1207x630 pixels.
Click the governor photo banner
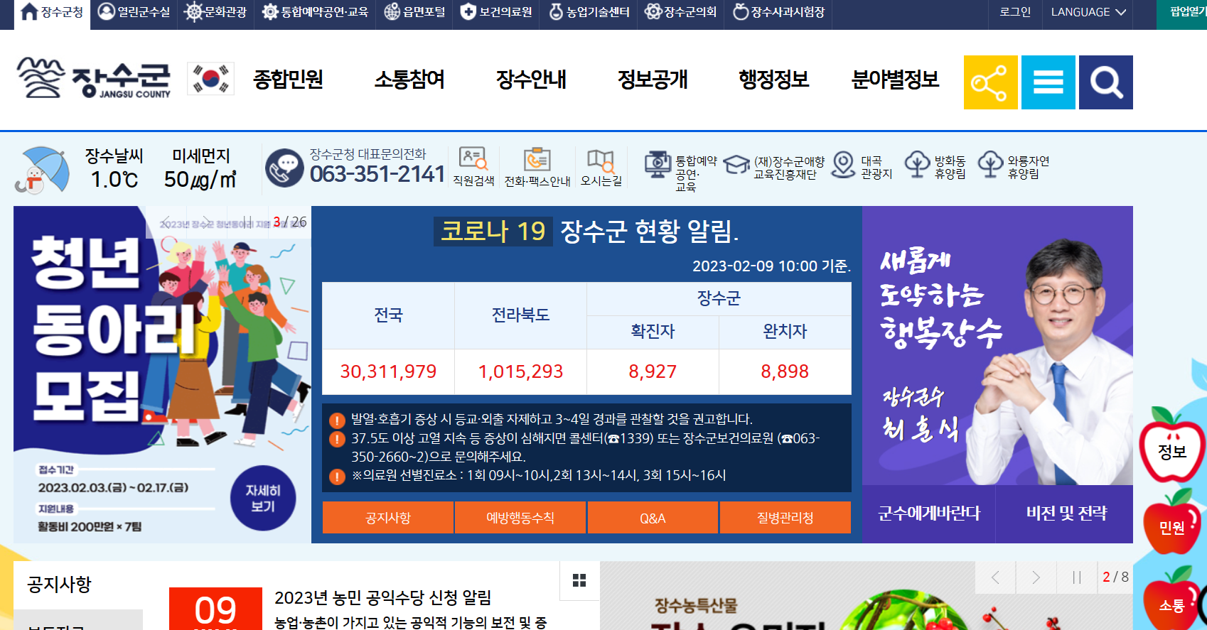pyautogui.click(x=997, y=345)
